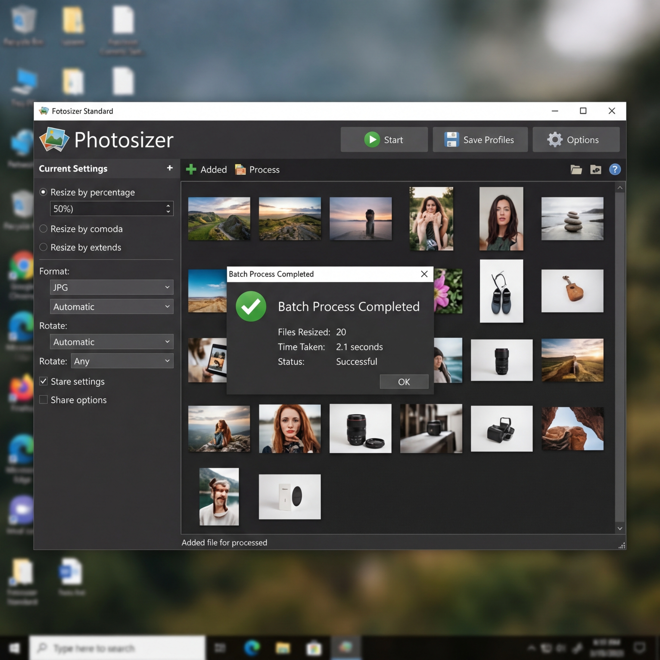Click the Added tab with green plus
The width and height of the screenshot is (660, 660).
[206, 170]
